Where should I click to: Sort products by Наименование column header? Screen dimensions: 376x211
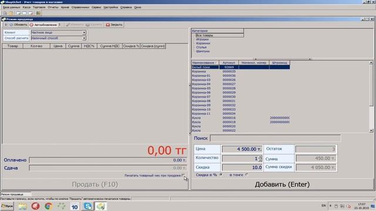(x=205, y=63)
